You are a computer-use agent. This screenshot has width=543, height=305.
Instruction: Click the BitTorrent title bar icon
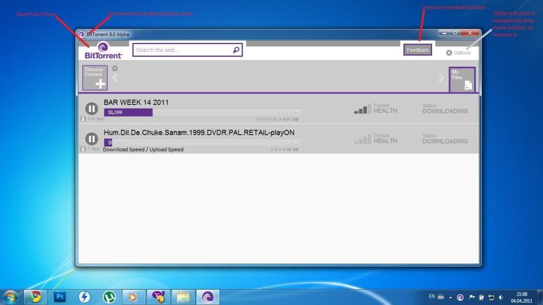[x=81, y=34]
